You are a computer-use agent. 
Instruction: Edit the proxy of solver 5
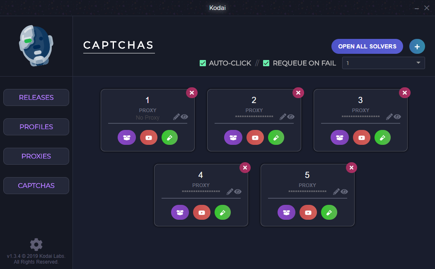(336, 192)
